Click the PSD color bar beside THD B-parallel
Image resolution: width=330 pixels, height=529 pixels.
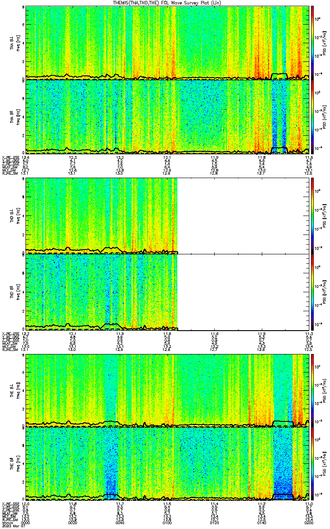(x=313, y=292)
